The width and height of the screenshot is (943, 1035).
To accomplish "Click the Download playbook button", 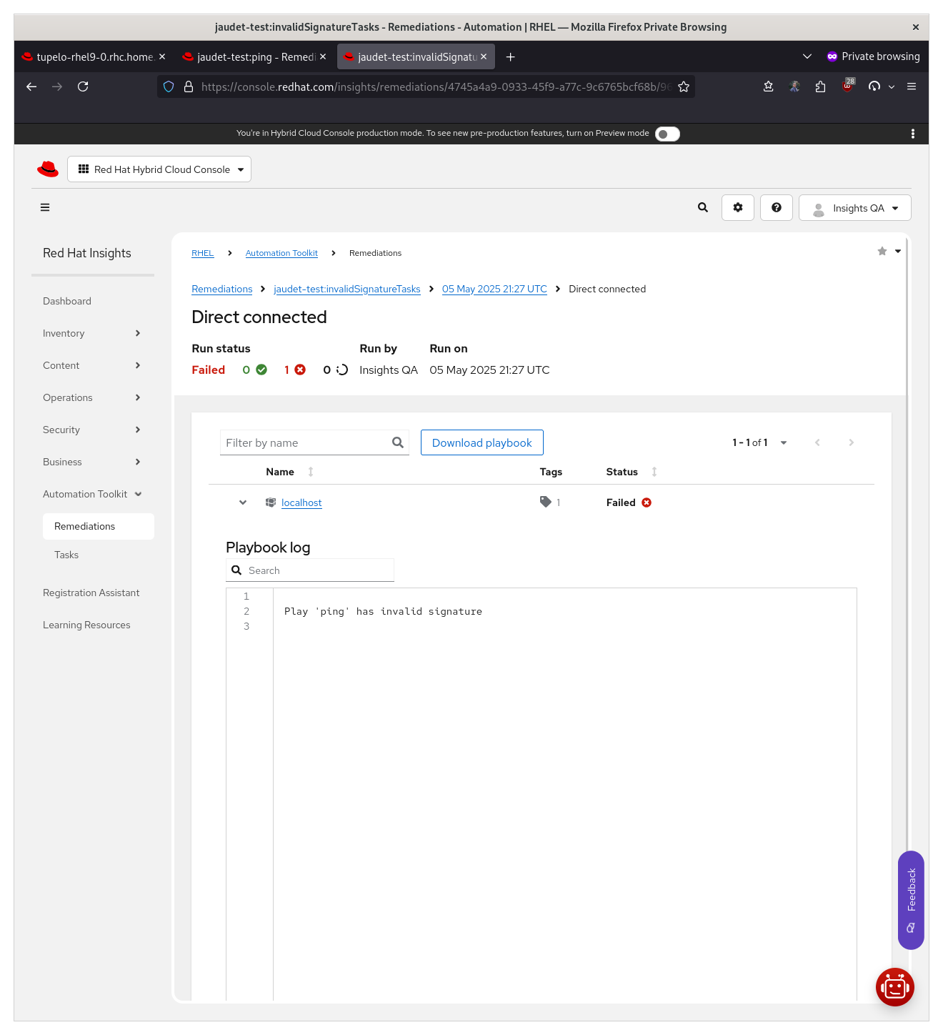I will pos(482,442).
